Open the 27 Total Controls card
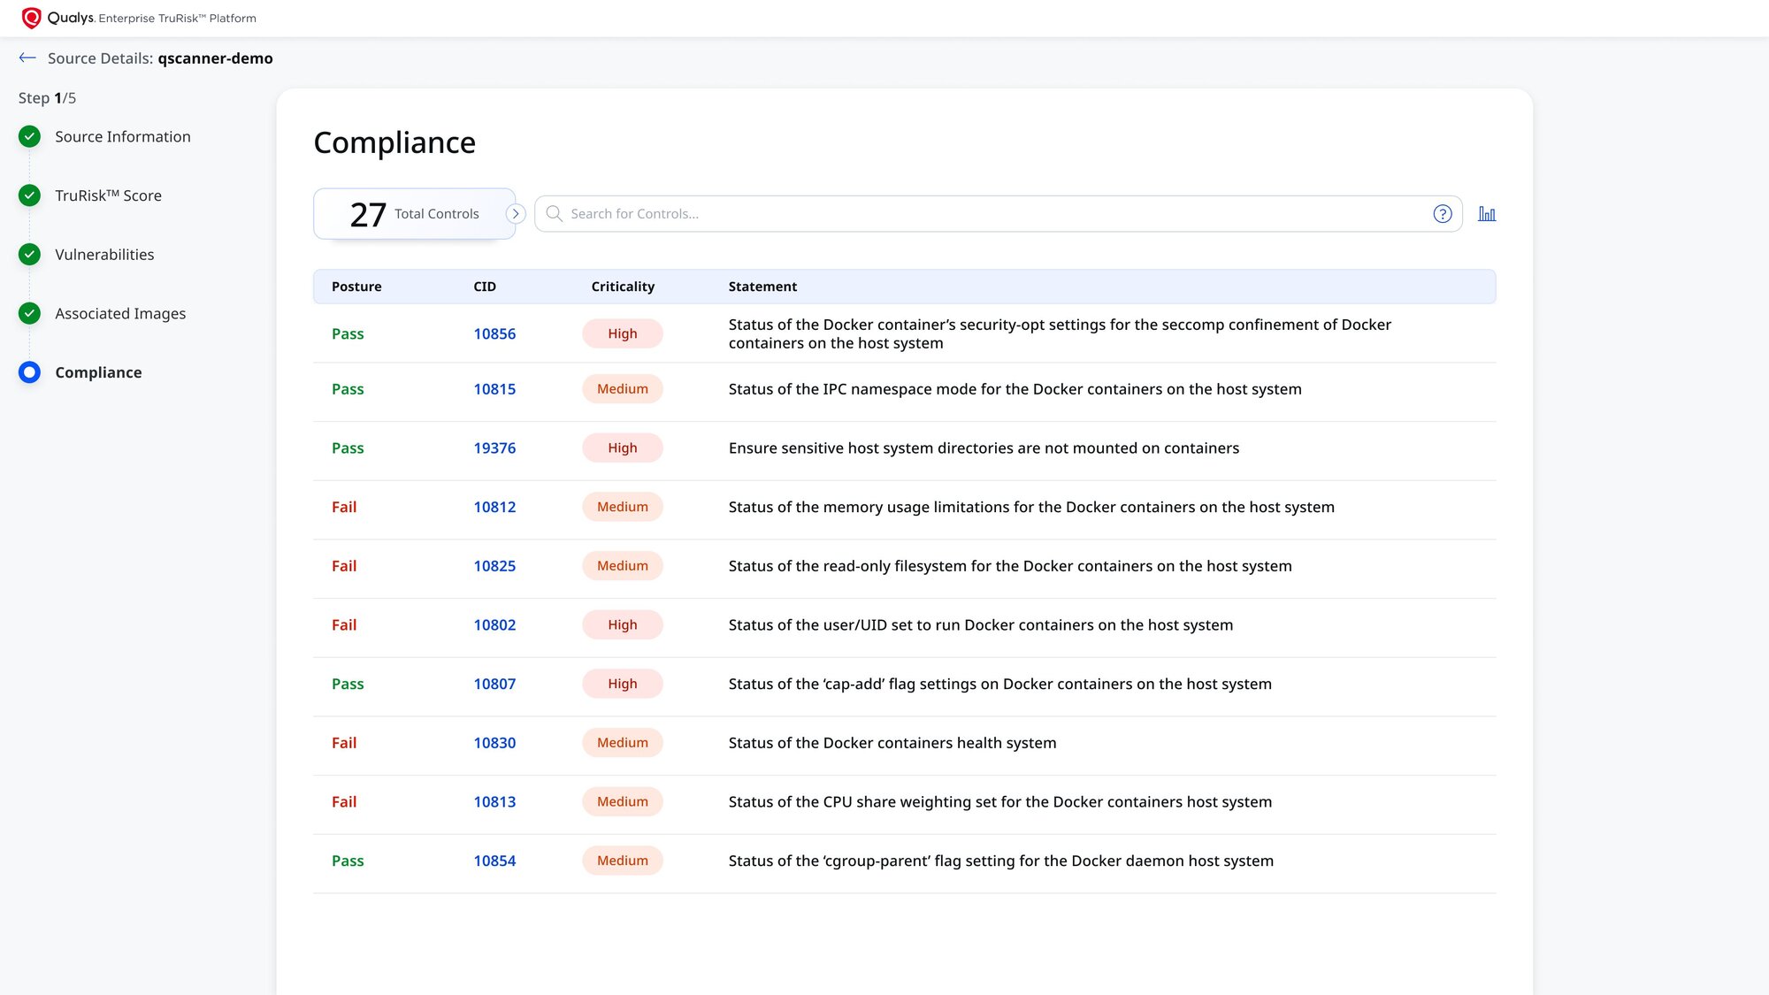The image size is (1769, 995). pos(414,214)
